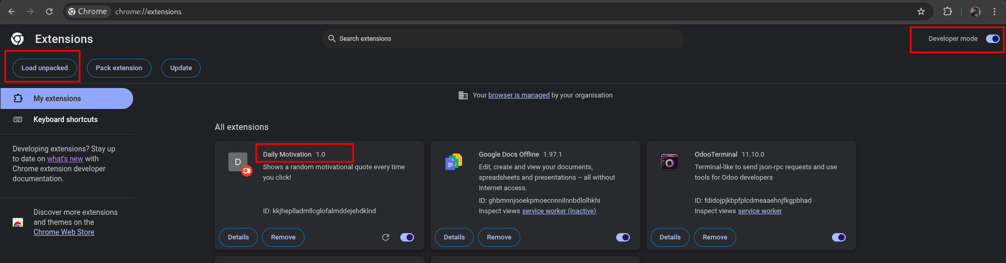Click the Daily Motivation ID text
1006x263 pixels.
[x=320, y=211]
